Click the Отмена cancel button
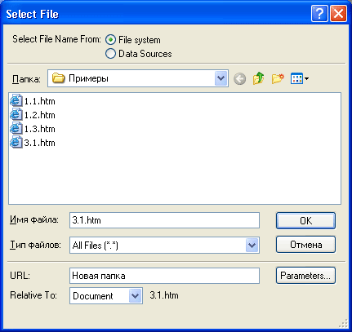352x332 pixels. coord(305,245)
